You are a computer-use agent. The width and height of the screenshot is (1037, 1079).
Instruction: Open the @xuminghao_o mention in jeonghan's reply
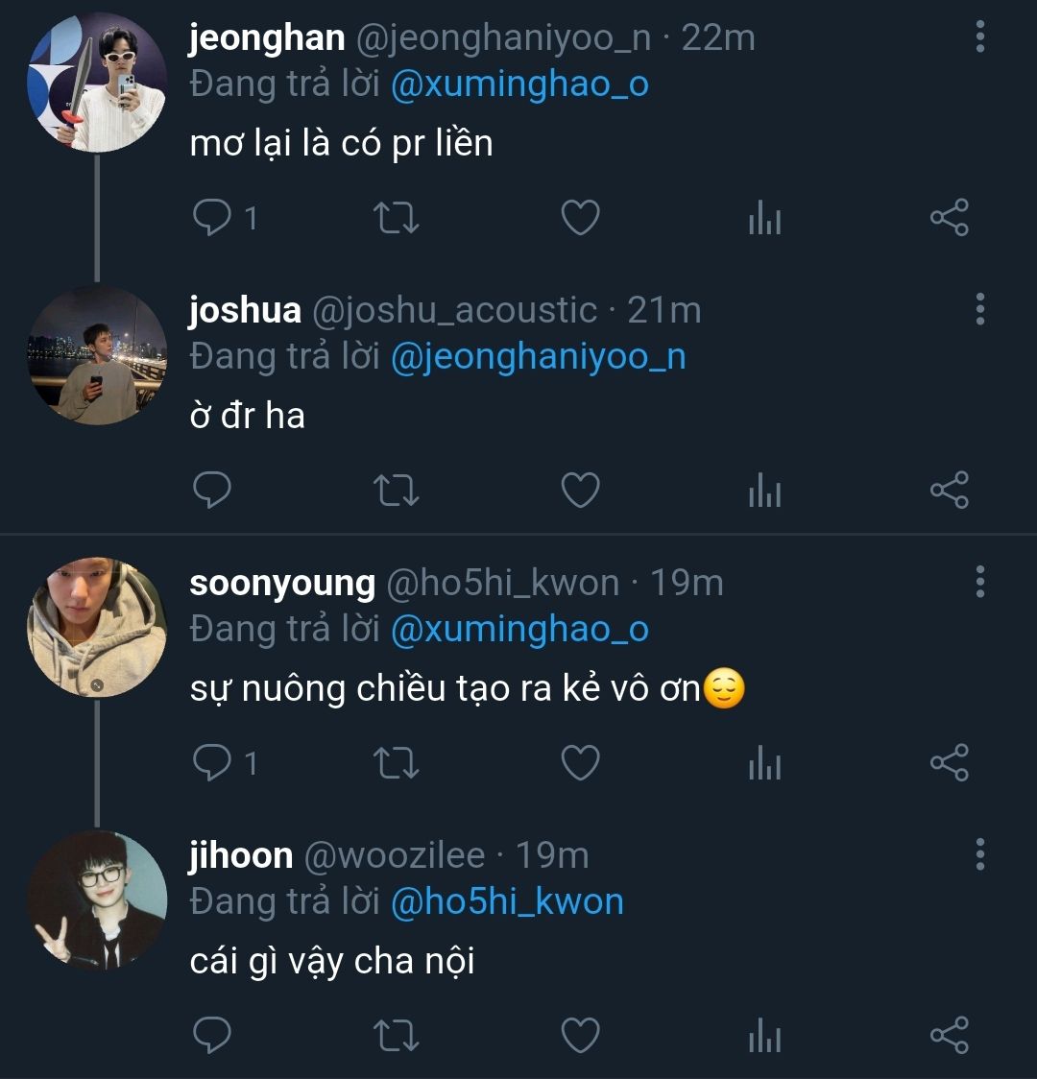click(519, 84)
